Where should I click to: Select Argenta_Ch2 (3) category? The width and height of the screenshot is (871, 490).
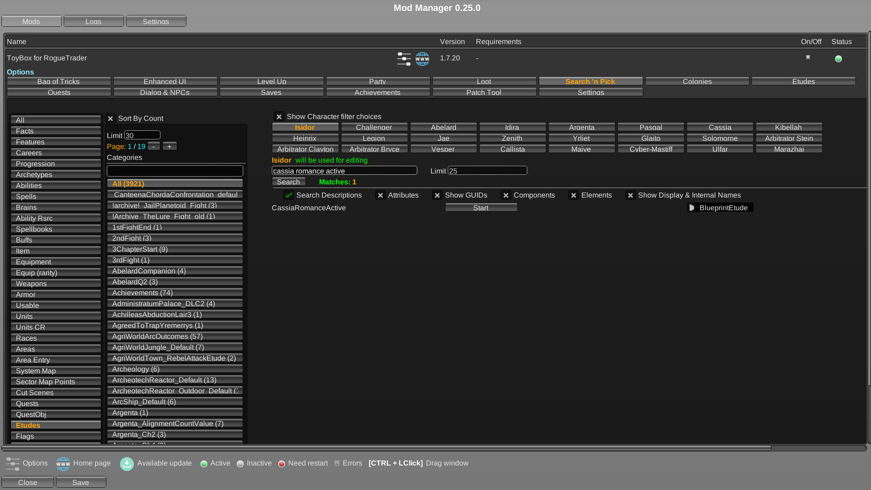point(175,434)
